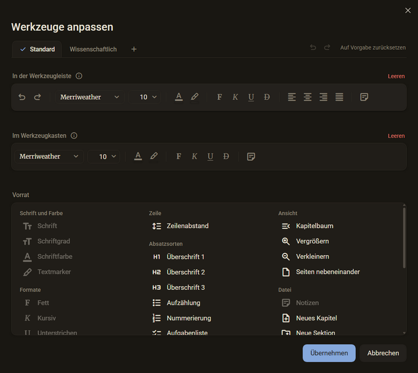Choose Vergrößern in the Ansicht group
Image resolution: width=418 pixels, height=373 pixels.
(305, 241)
